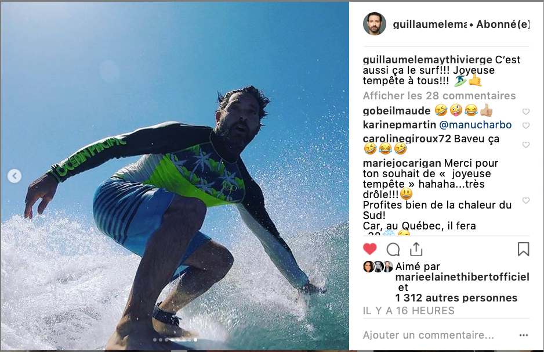
Task: Share the post with the upload arrow icon
Action: 416,249
